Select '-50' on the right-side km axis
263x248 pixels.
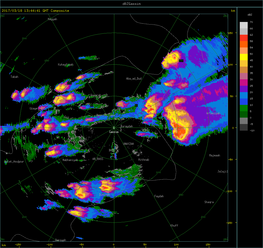(x=230, y=159)
